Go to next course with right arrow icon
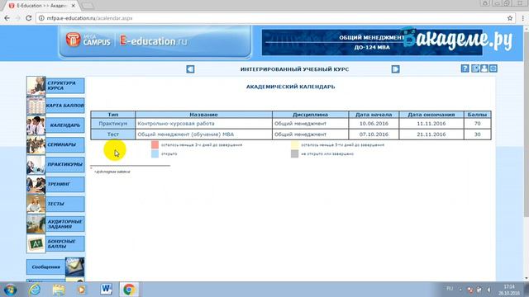This screenshot has height=297, width=529. pyautogui.click(x=395, y=69)
